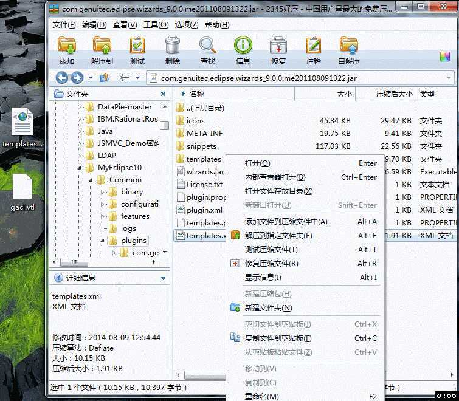This screenshot has width=459, height=401.
Task: Select the plugin.xml file row
Action: (x=200, y=210)
